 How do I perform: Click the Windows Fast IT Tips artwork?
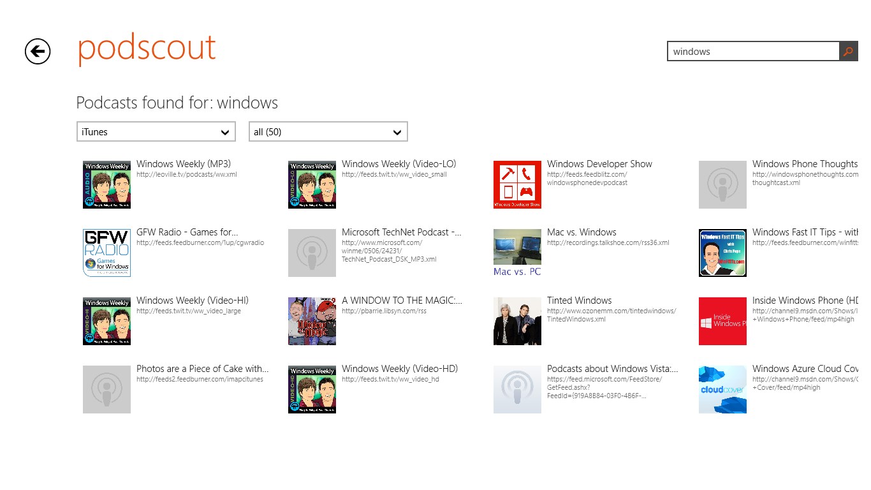[722, 253]
